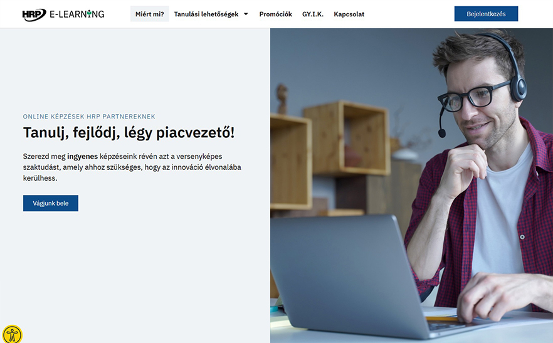This screenshot has width=553, height=343.
Task: Open the Kapcsolat page
Action: (x=349, y=14)
